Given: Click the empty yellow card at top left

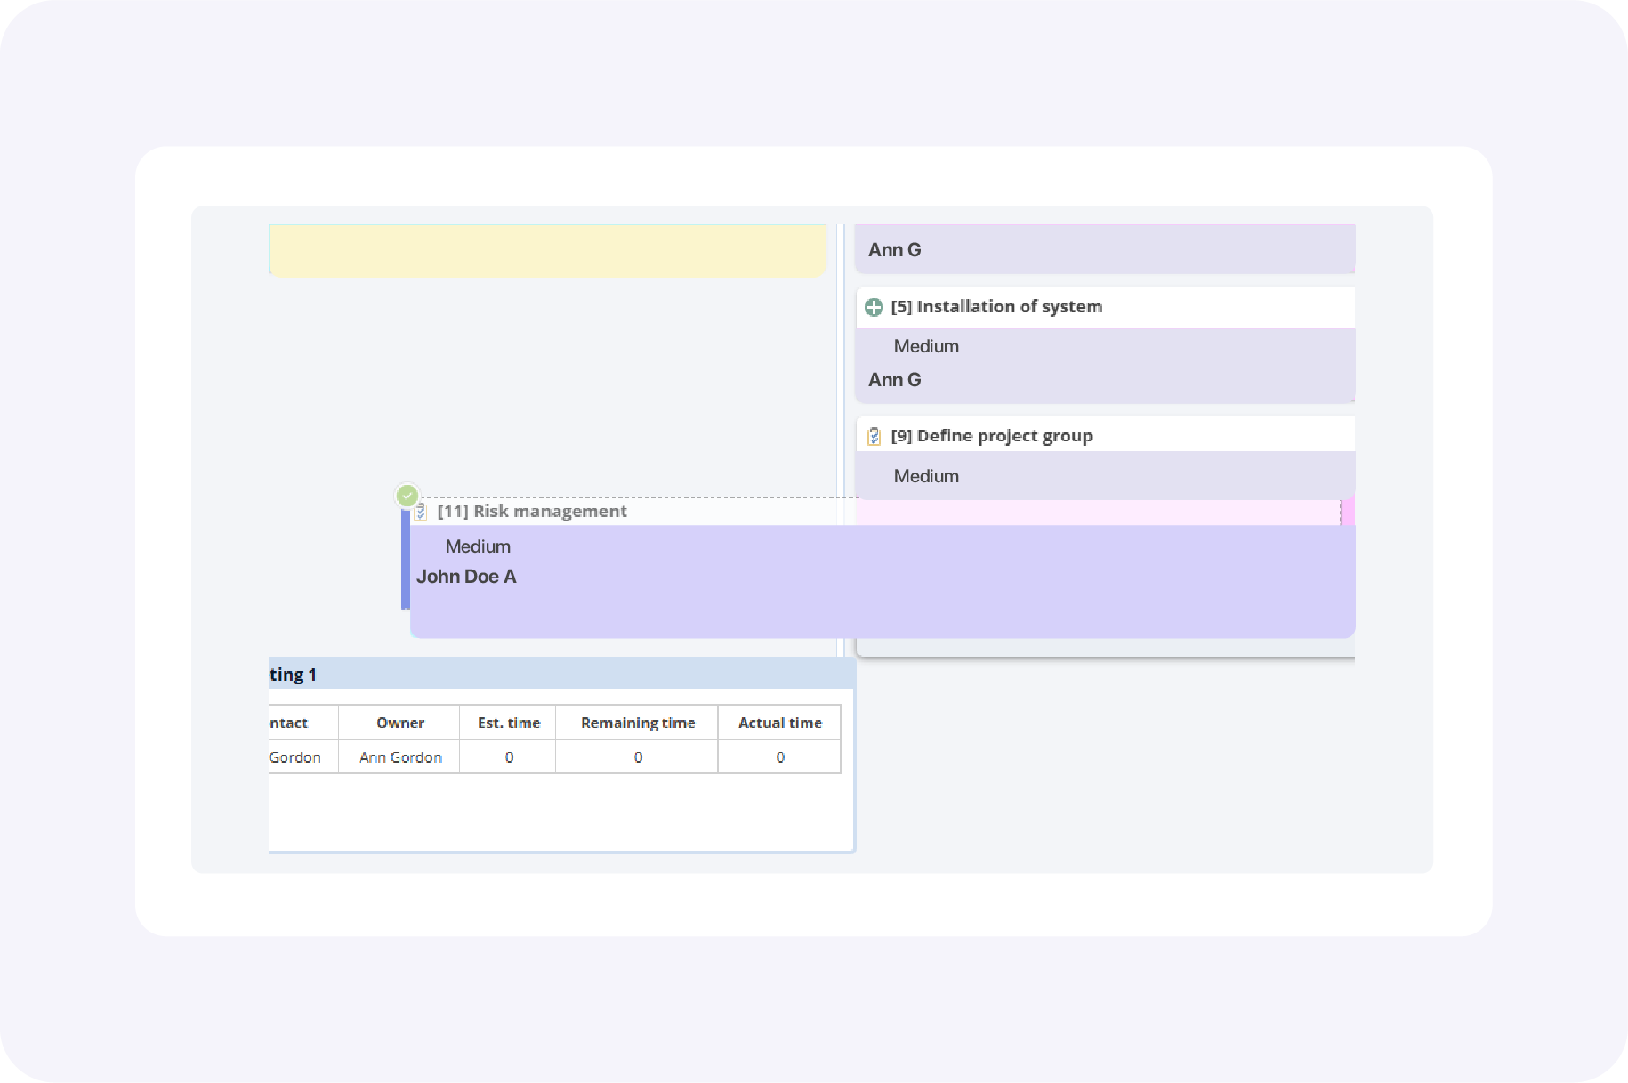Looking at the screenshot, I should click(x=547, y=250).
